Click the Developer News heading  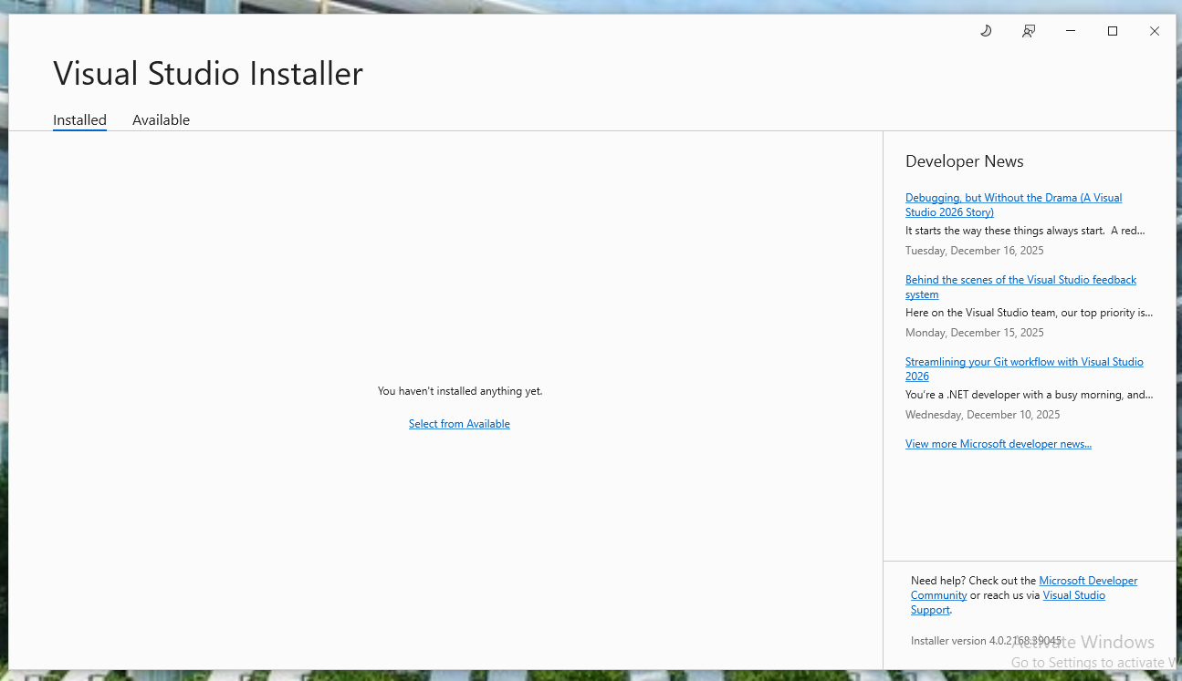(x=965, y=161)
